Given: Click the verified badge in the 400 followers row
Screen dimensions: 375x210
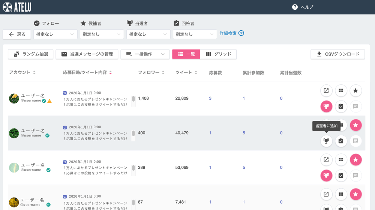Looking at the screenshot, I should pyautogui.click(x=47, y=136).
